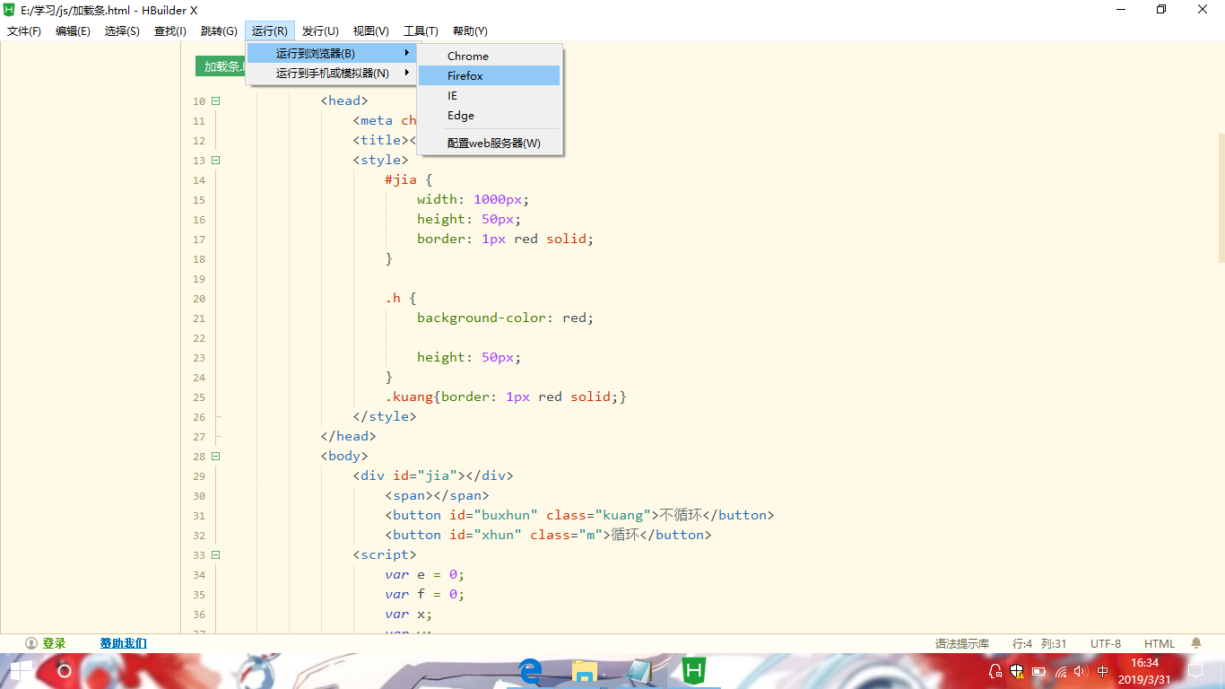Viewport: 1225px width, 689px height.
Task: Collapse the head tag fold at line 10
Action: 215,101
